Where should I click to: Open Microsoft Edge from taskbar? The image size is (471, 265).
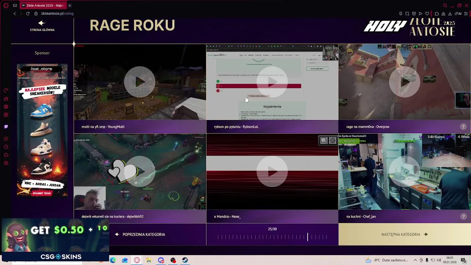click(113, 260)
